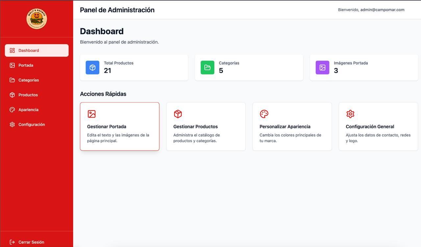Click the Dashboard grid icon in sidebar
This screenshot has height=247, width=421.
[x=12, y=50]
